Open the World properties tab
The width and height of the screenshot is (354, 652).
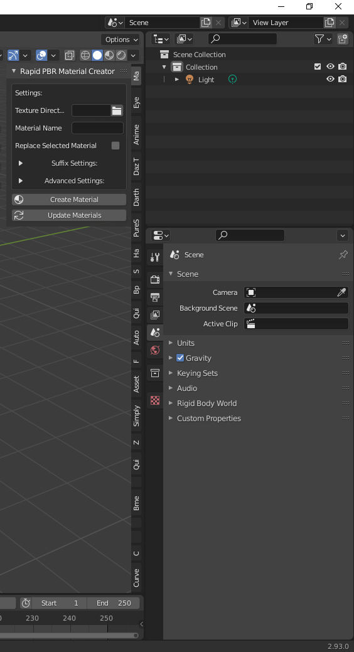point(155,350)
